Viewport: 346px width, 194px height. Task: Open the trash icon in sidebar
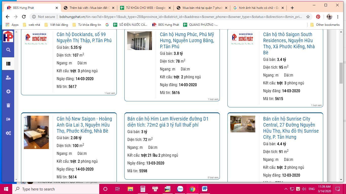pyautogui.click(x=8, y=105)
